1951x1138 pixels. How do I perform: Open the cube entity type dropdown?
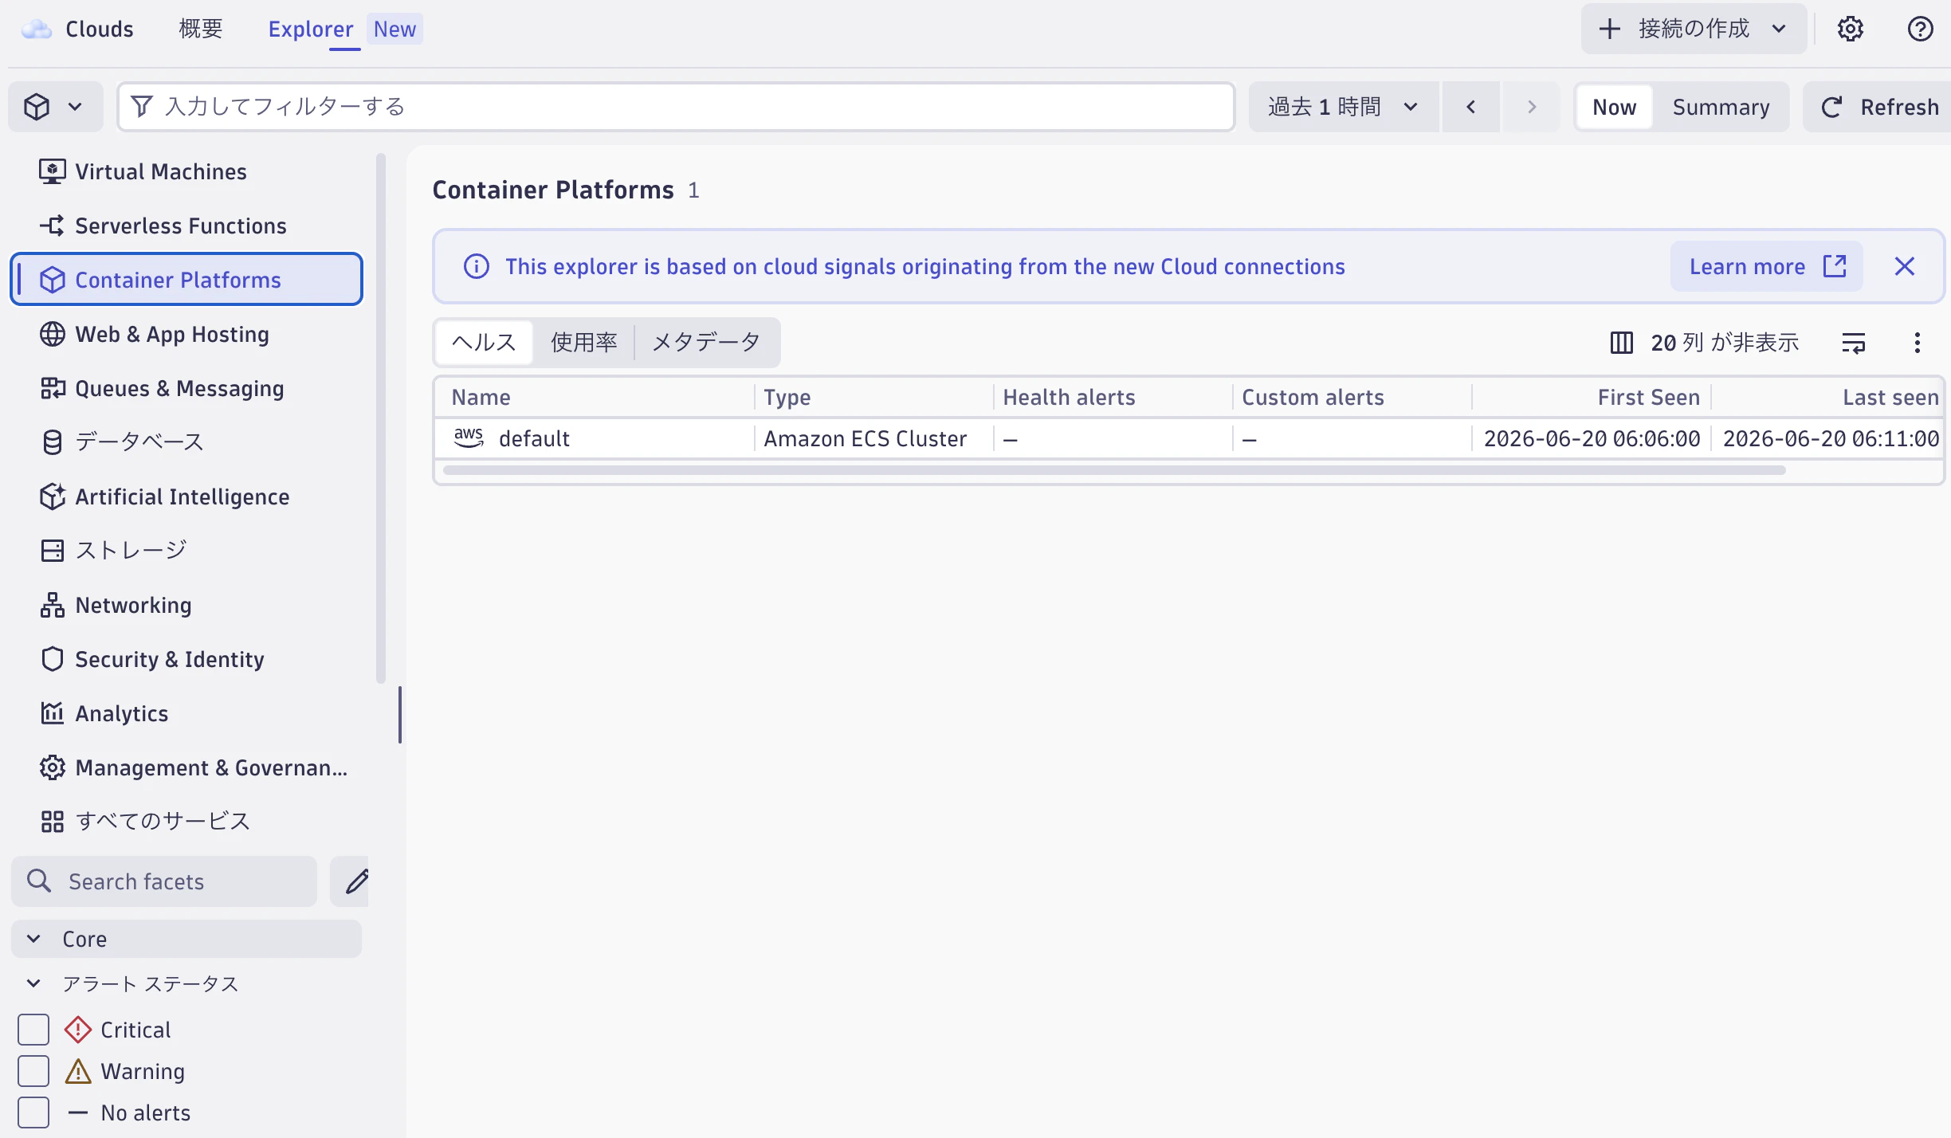pyautogui.click(x=56, y=107)
